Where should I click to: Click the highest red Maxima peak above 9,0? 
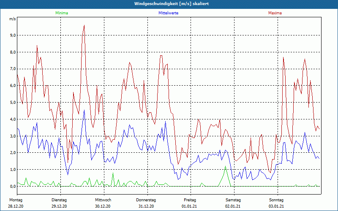click(x=84, y=26)
